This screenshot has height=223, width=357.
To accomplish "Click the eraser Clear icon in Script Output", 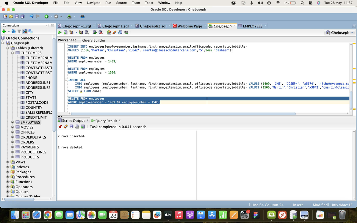I will tap(66, 127).
